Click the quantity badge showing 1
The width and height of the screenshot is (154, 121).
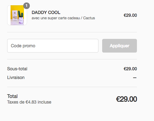click(26, 6)
